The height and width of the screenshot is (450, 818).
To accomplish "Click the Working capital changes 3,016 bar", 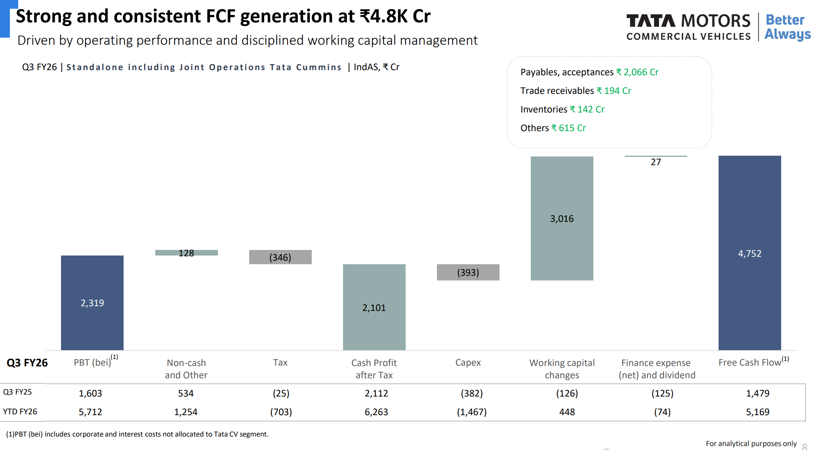I will 562,218.
